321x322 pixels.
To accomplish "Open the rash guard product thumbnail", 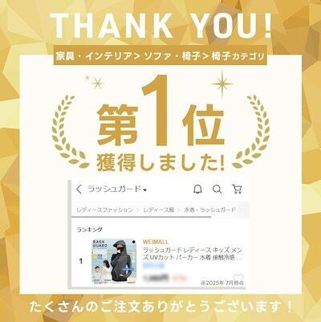I will tap(114, 262).
